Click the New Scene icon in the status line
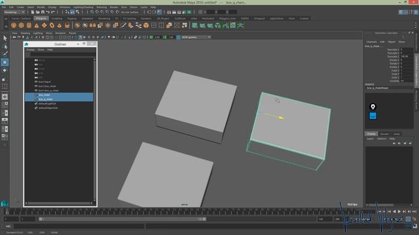This screenshot has width=419, height=235. pyautogui.click(x=32, y=12)
